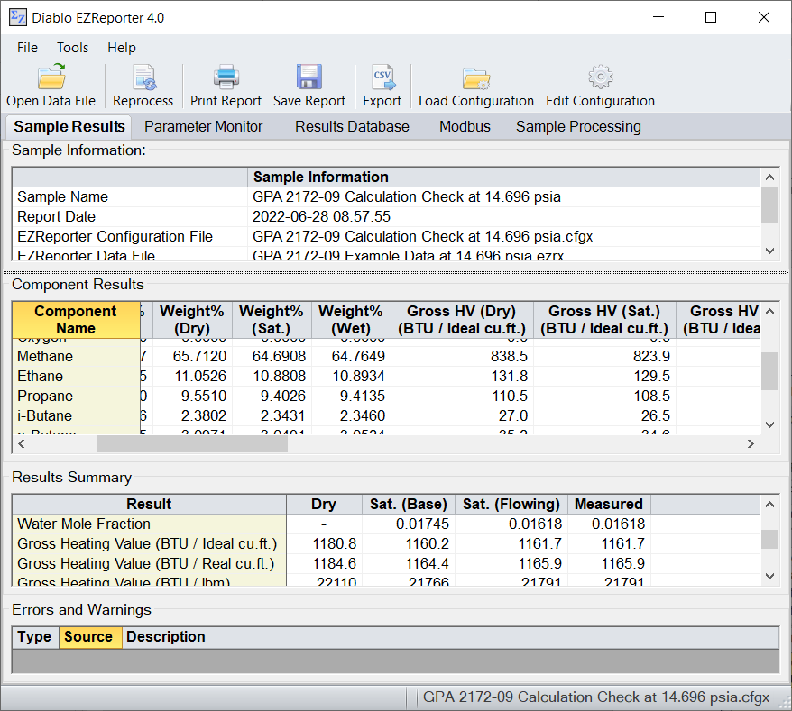Click right arrow of Component Results horizontal scrollbar
792x711 pixels.
tap(751, 444)
